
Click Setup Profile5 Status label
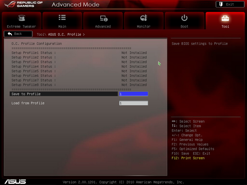(x=34, y=71)
